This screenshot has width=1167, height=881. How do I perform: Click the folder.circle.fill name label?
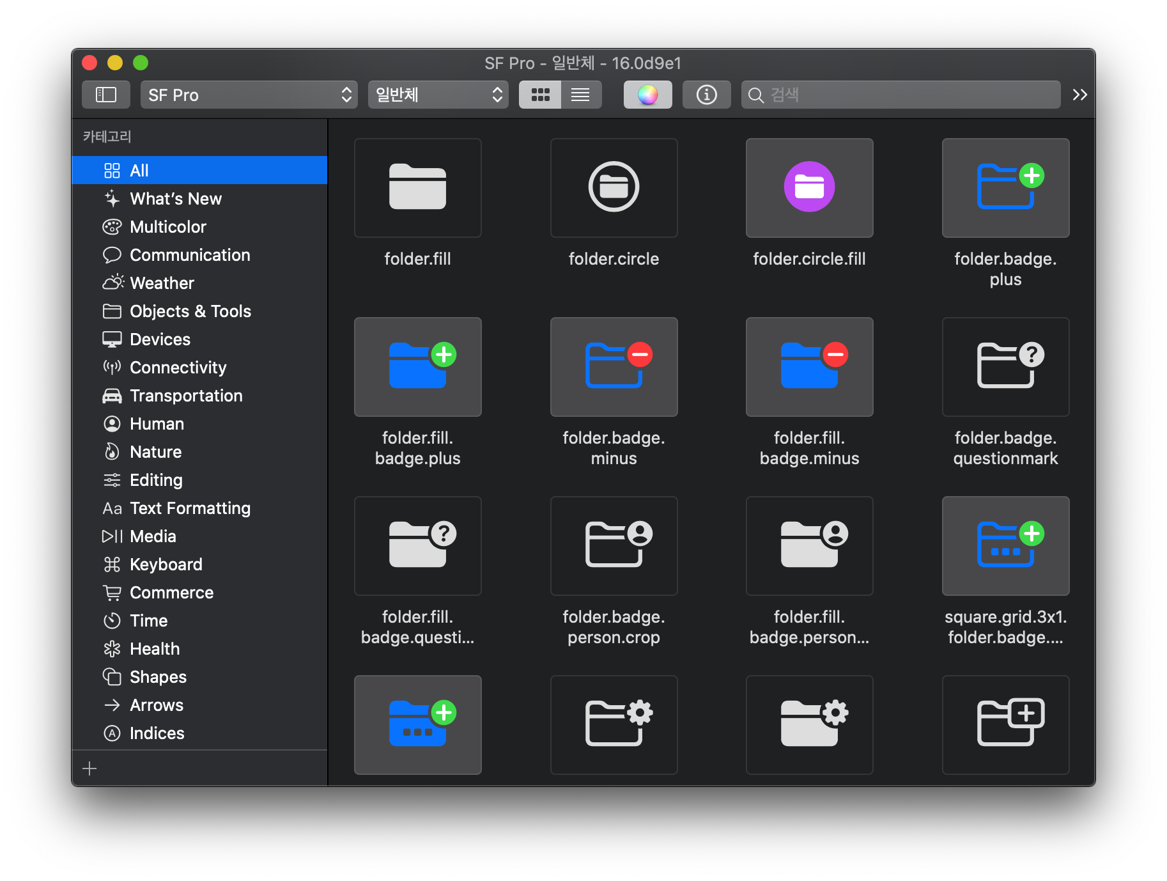(809, 259)
